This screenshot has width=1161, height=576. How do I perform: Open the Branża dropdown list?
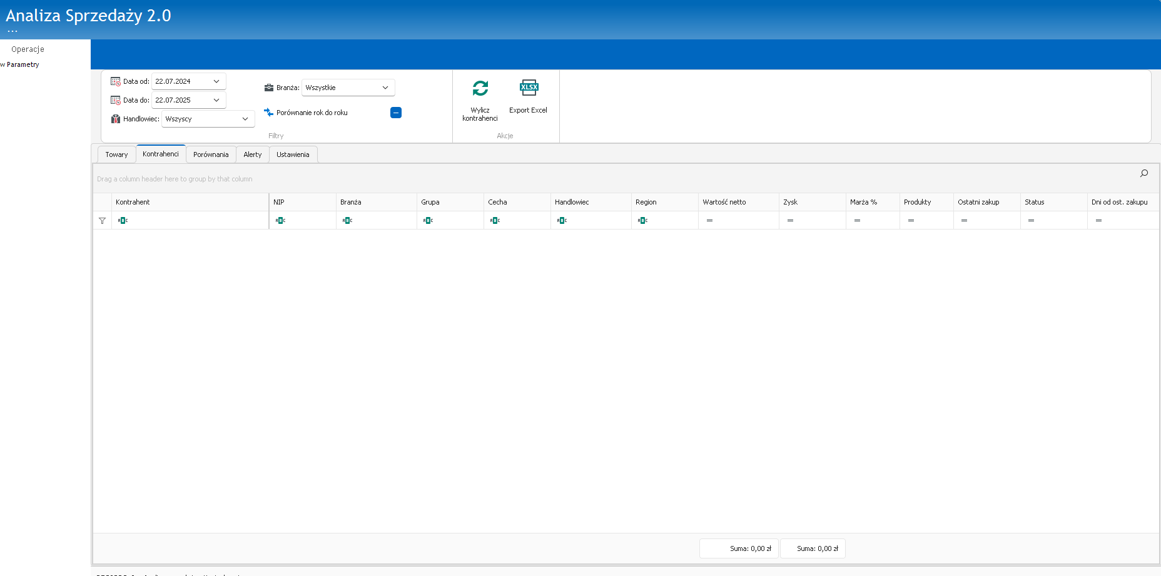(x=385, y=88)
